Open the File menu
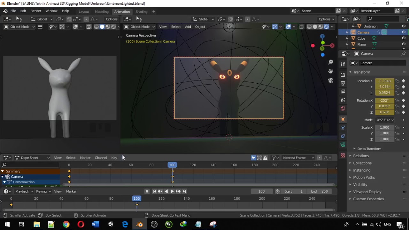 click(13, 11)
